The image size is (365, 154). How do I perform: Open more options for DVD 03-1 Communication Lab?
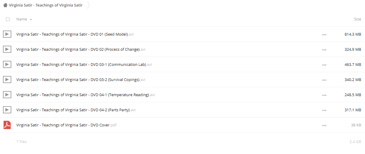click(x=324, y=65)
